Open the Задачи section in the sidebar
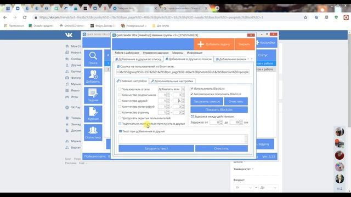 (x=93, y=95)
